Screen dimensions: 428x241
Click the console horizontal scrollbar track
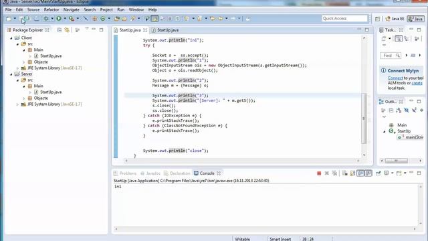pos(265,229)
